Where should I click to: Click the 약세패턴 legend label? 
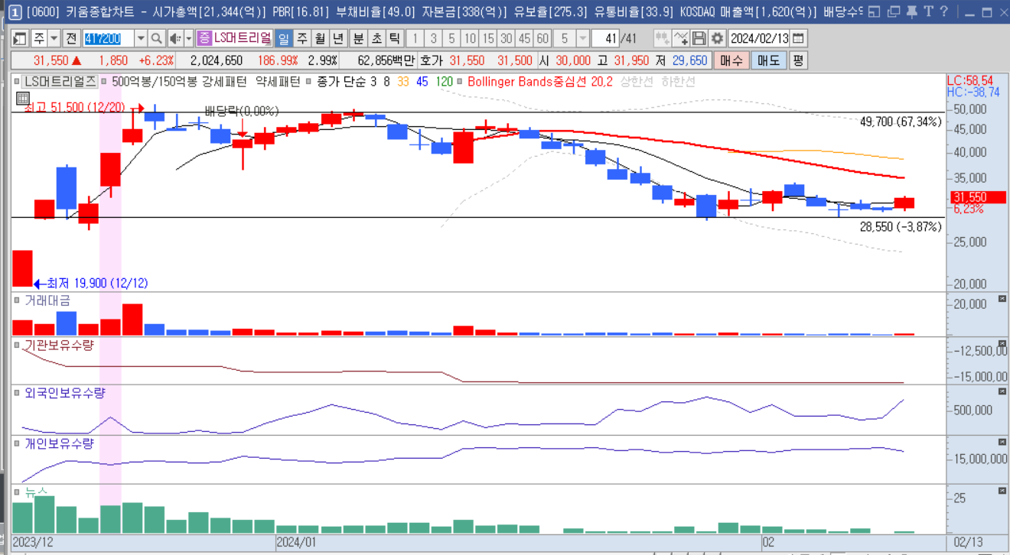pos(279,81)
